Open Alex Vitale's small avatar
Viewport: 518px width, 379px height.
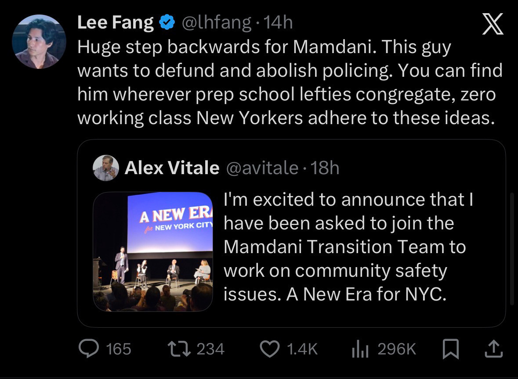click(x=106, y=168)
